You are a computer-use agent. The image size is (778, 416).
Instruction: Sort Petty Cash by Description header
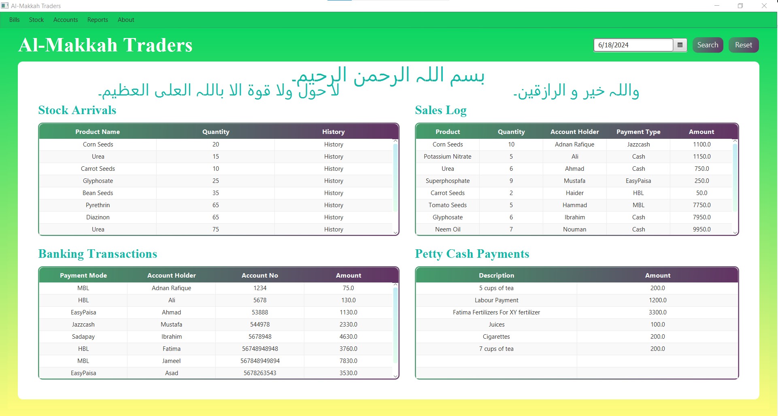click(x=497, y=276)
